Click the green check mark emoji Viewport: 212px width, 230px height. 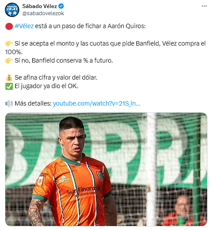tap(9, 86)
